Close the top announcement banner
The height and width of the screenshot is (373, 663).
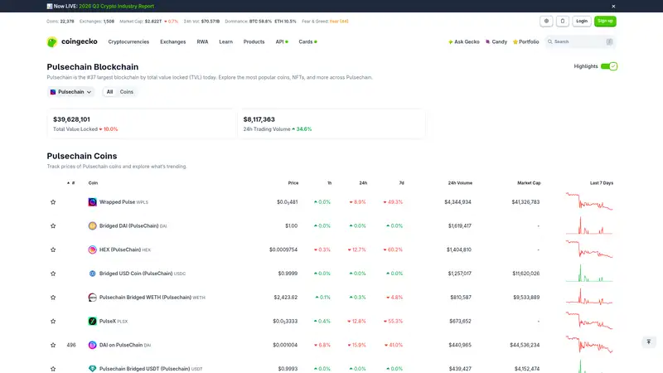tap(613, 7)
